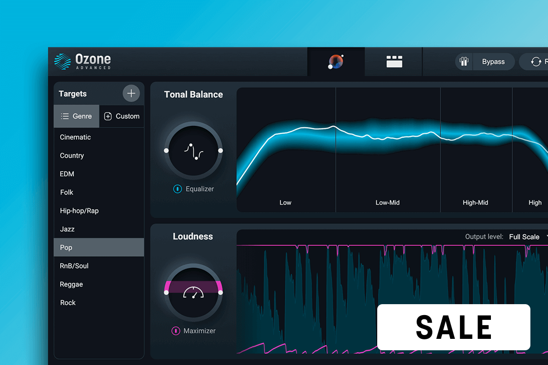Click left handle of Loudness dial
Viewport: 548px width, 365px height.
[166, 292]
